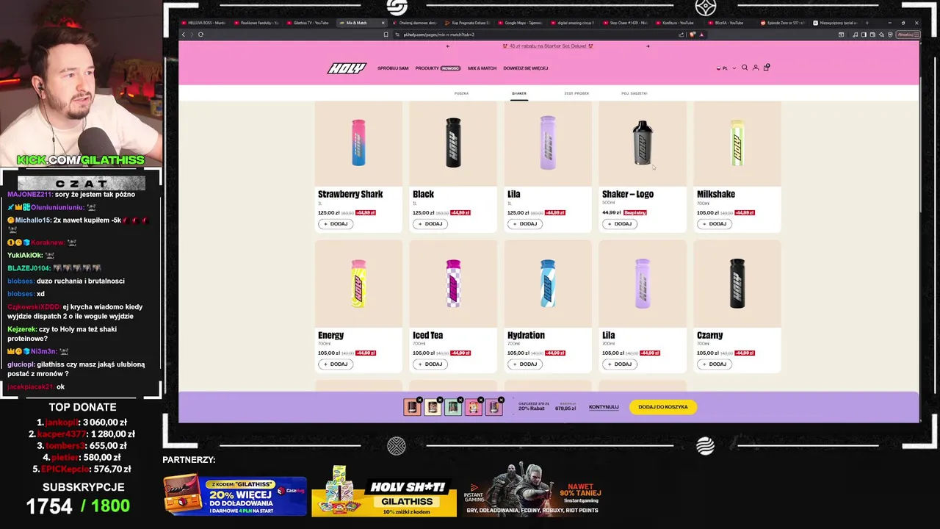Add Shaker – Logo with the DODAJ button
The width and height of the screenshot is (940, 529).
click(x=620, y=224)
